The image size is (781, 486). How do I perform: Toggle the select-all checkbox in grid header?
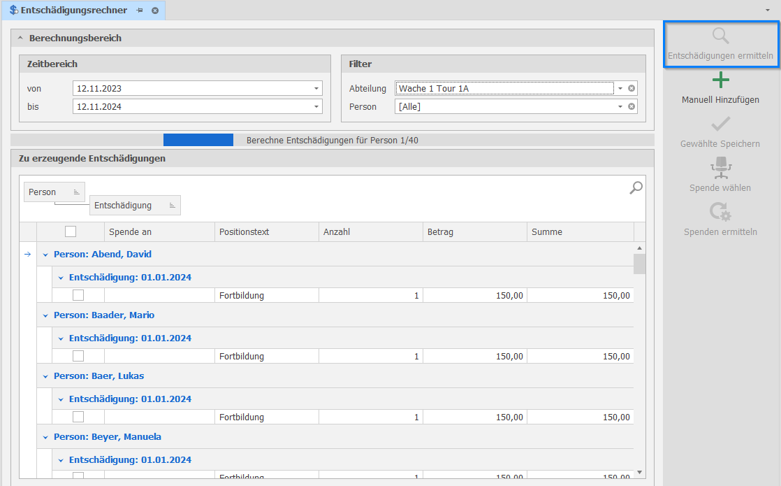(71, 232)
